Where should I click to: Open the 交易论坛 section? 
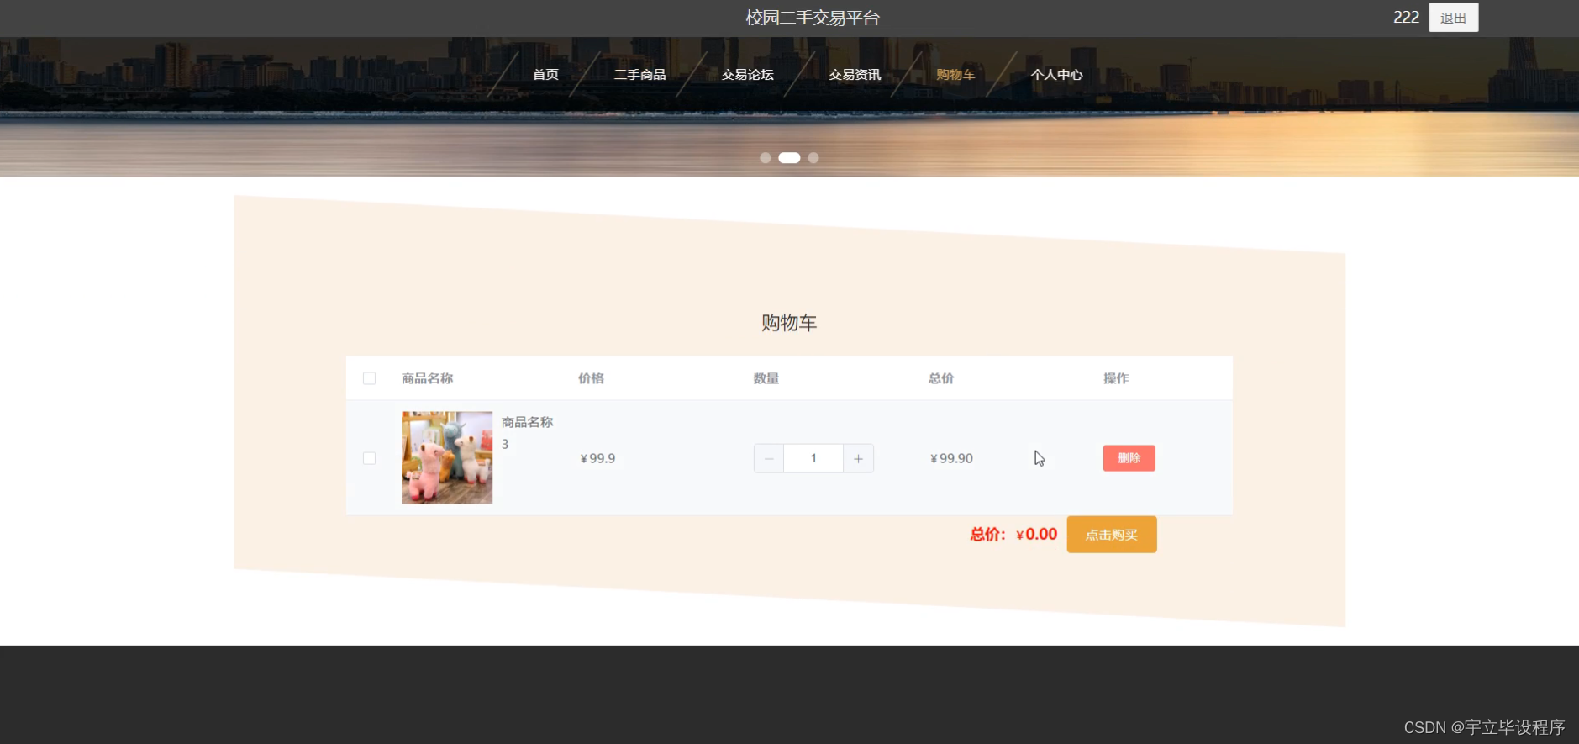pos(747,75)
